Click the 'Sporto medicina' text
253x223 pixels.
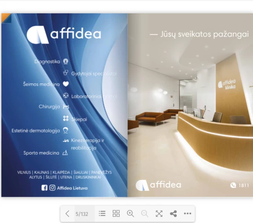tap(41, 153)
